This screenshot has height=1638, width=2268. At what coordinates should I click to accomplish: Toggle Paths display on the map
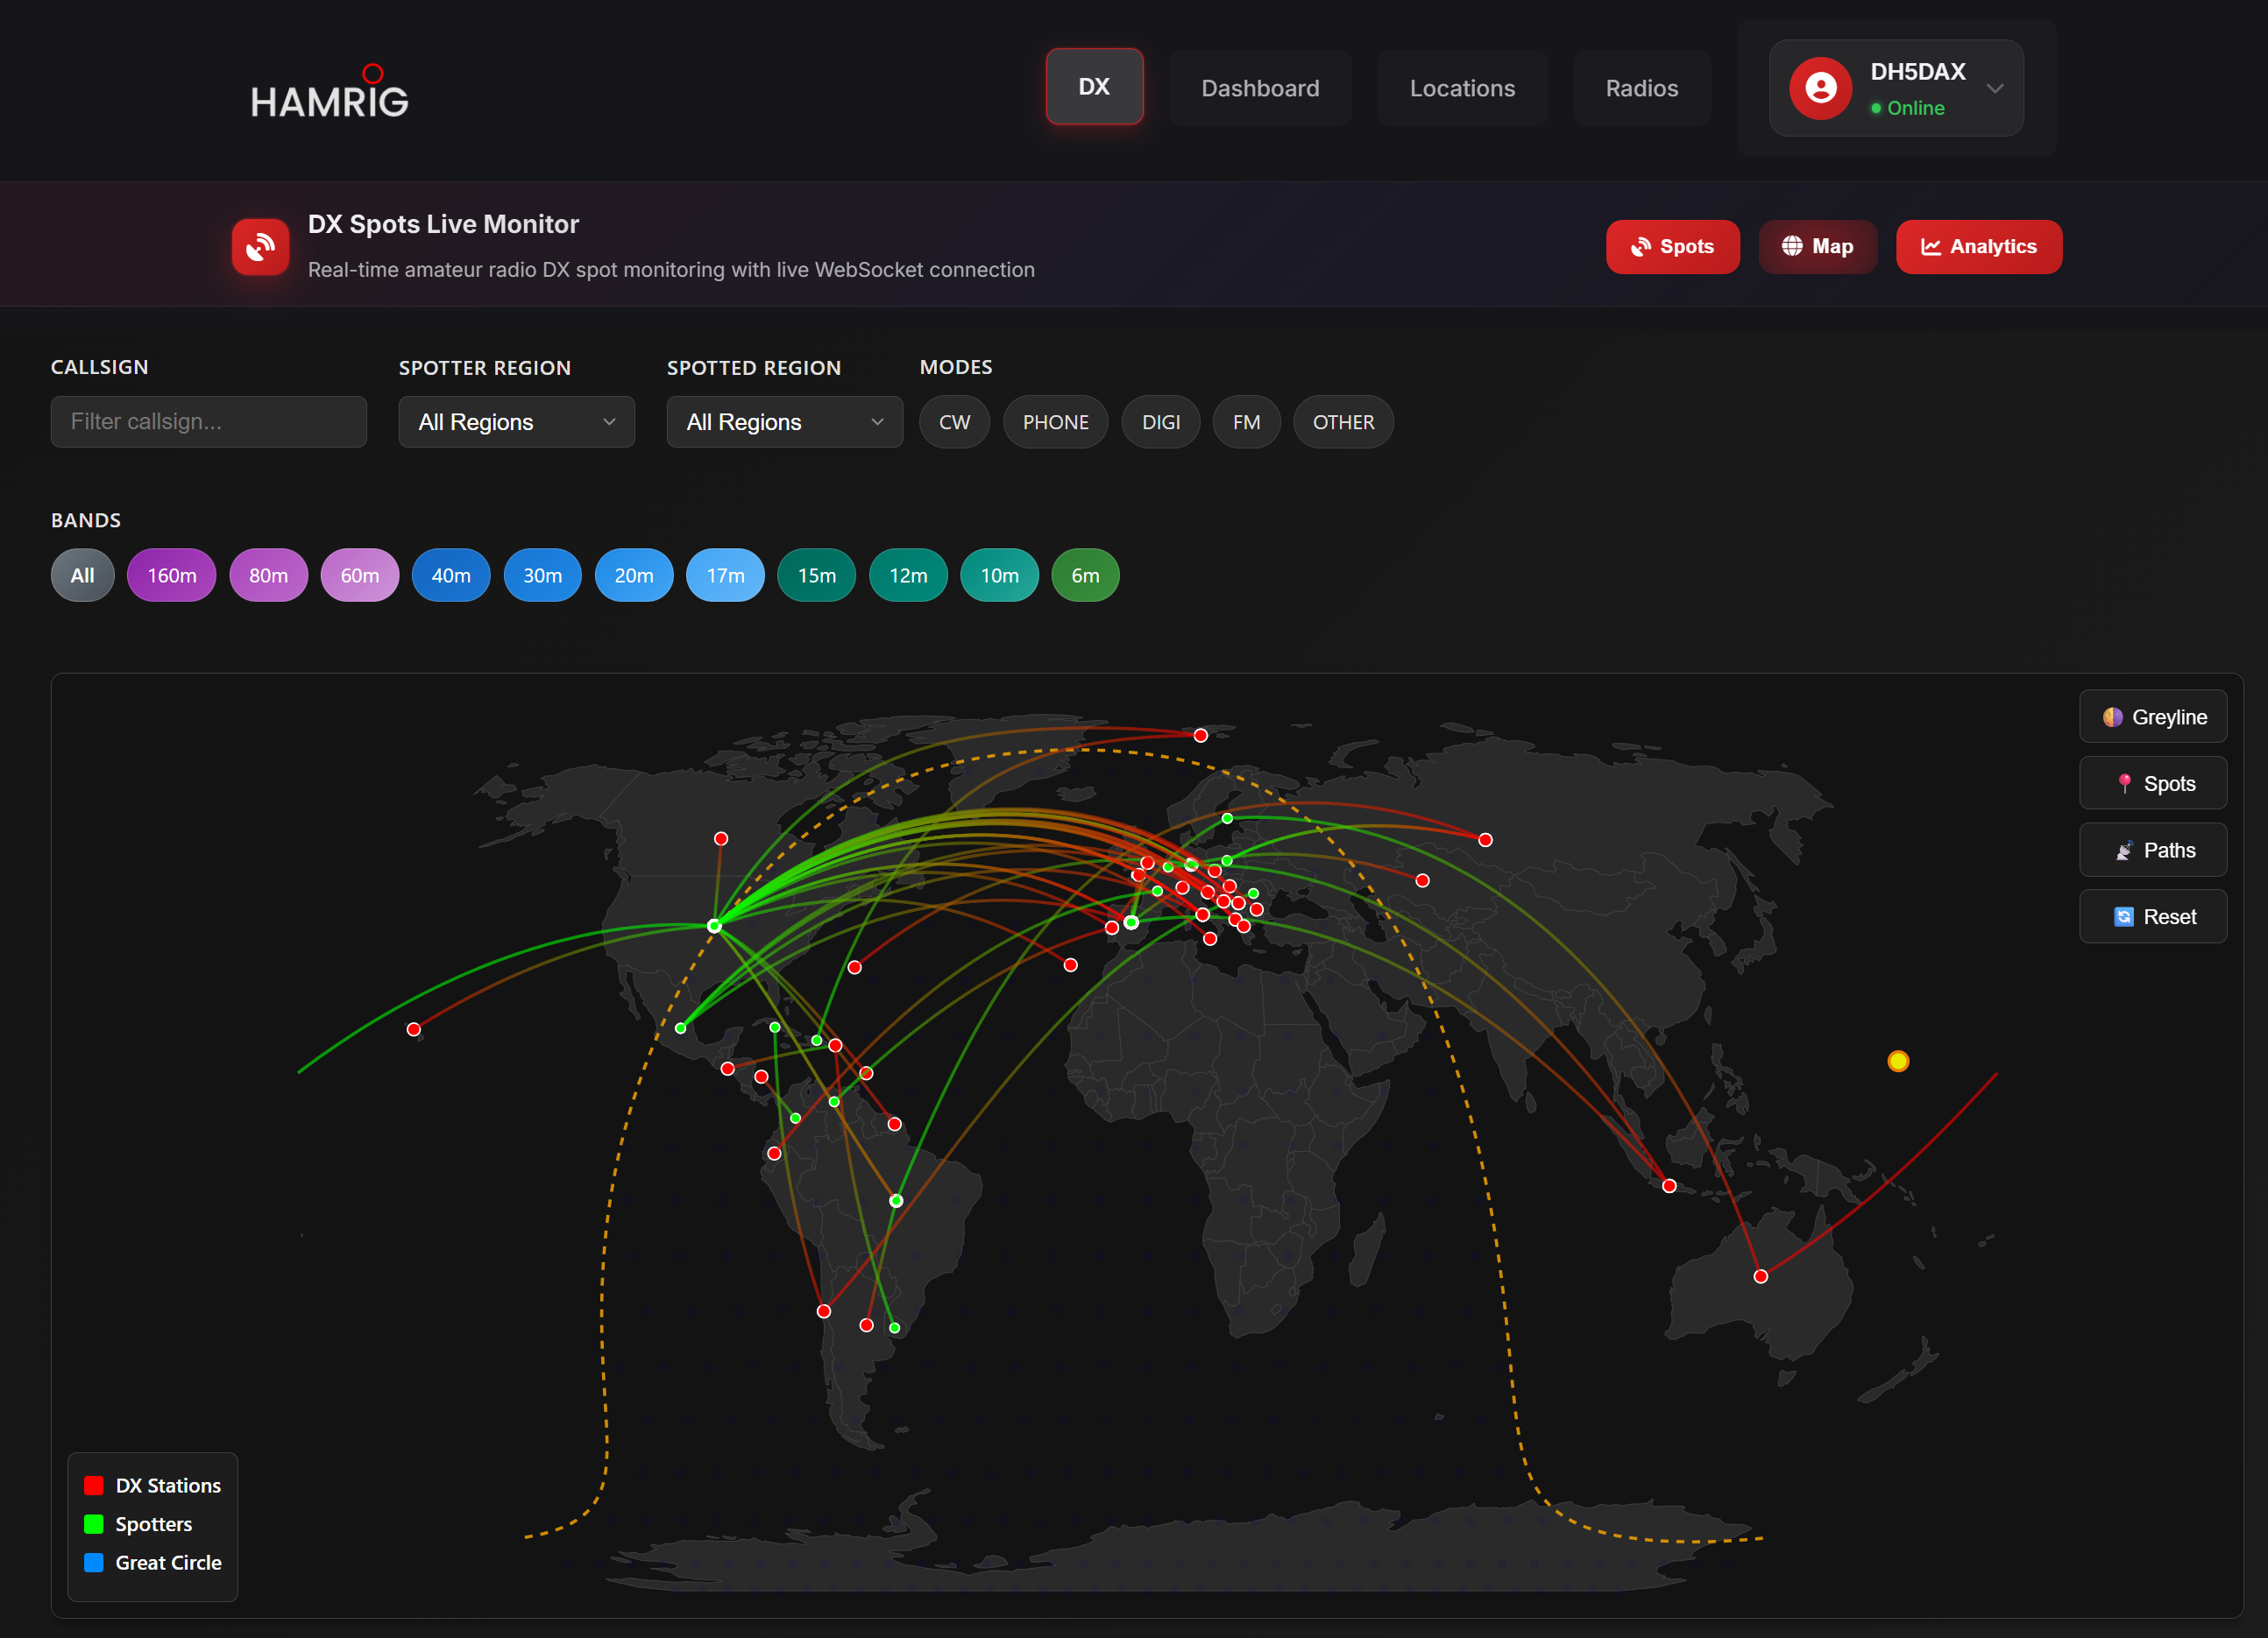(x=2153, y=851)
